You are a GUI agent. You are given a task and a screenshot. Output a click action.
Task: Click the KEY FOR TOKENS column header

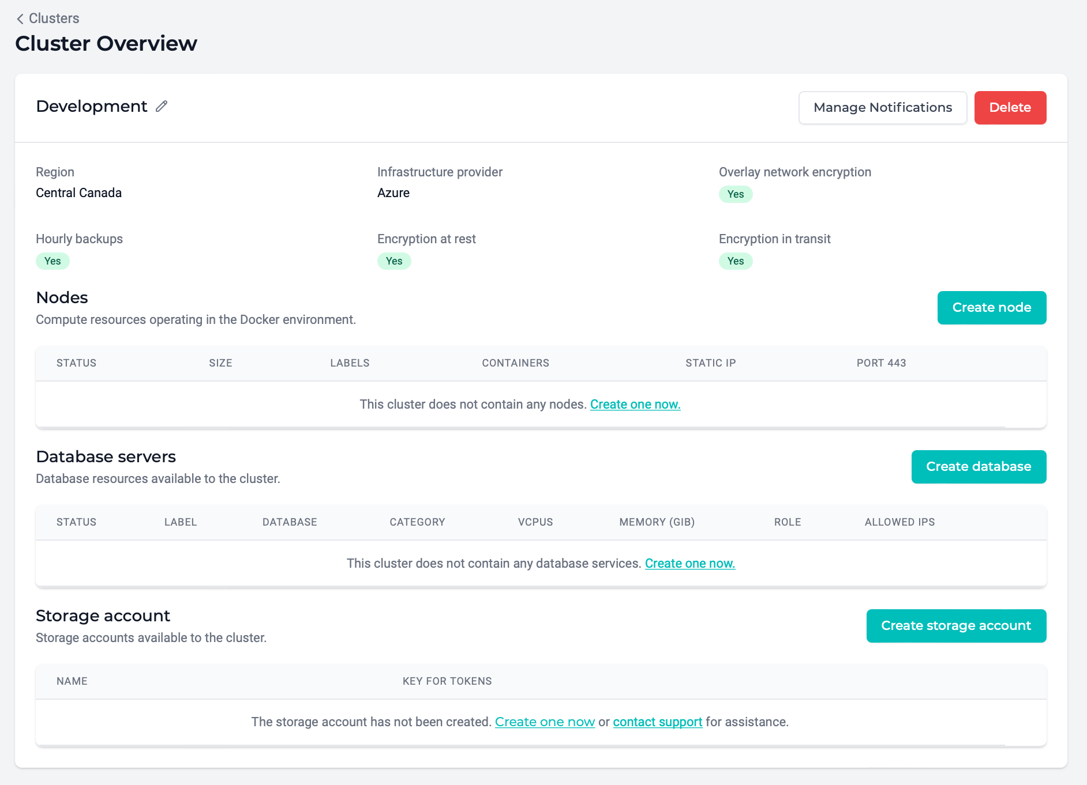[447, 681]
